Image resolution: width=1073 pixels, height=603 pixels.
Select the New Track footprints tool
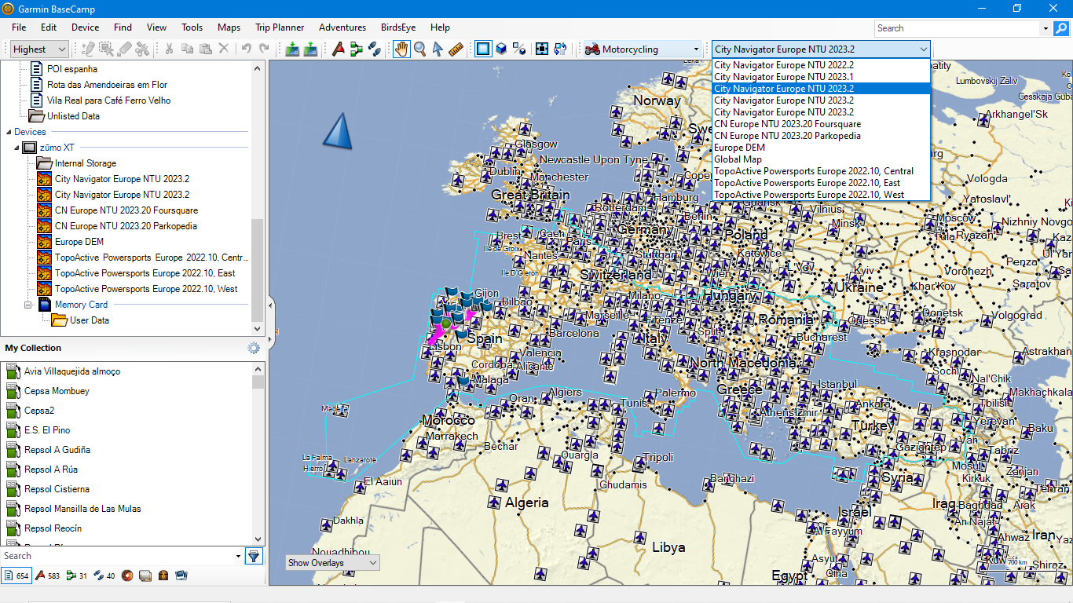(x=375, y=49)
